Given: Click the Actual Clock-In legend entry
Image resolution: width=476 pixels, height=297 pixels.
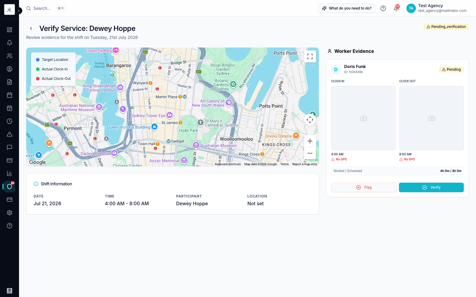Looking at the screenshot, I should [52, 69].
